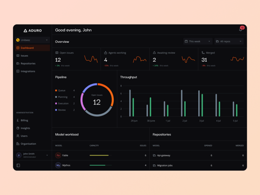260x195 pixels.
Task: Click the Aduro triangle logo
Action: click(x=25, y=30)
